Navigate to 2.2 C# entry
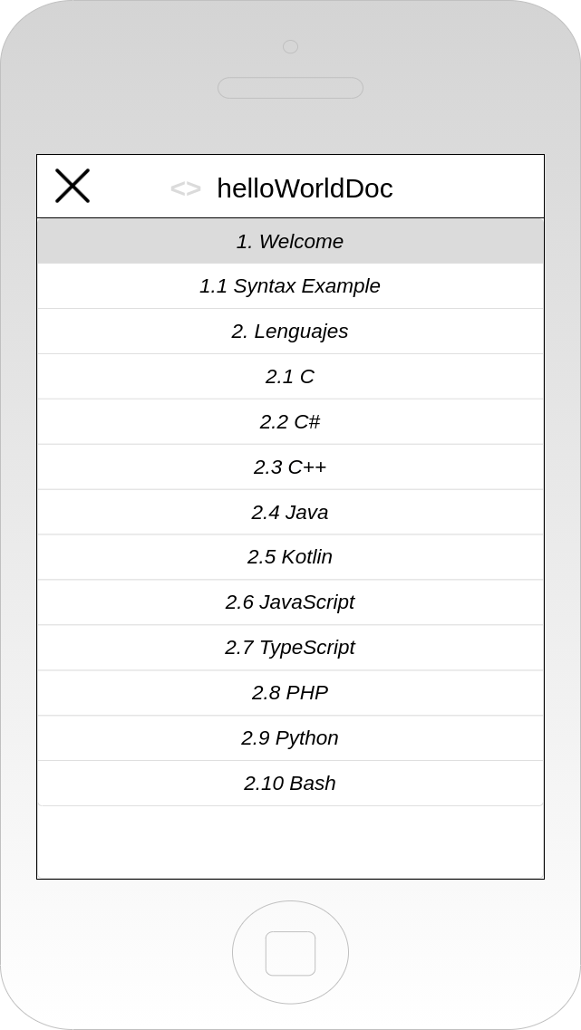Viewport: 581px width, 1030px height. (x=290, y=422)
